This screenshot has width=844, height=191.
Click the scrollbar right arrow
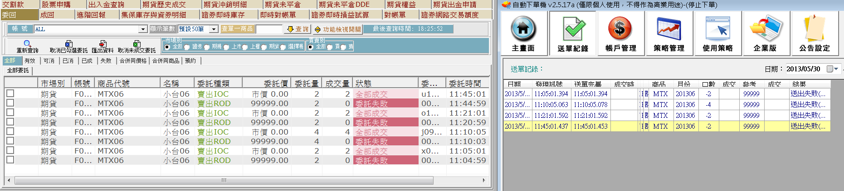click(x=483, y=180)
